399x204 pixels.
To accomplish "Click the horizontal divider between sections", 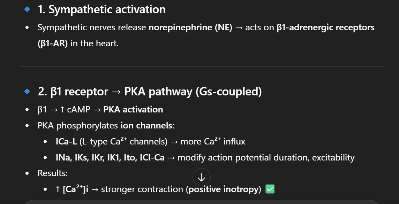I will 201,66.
